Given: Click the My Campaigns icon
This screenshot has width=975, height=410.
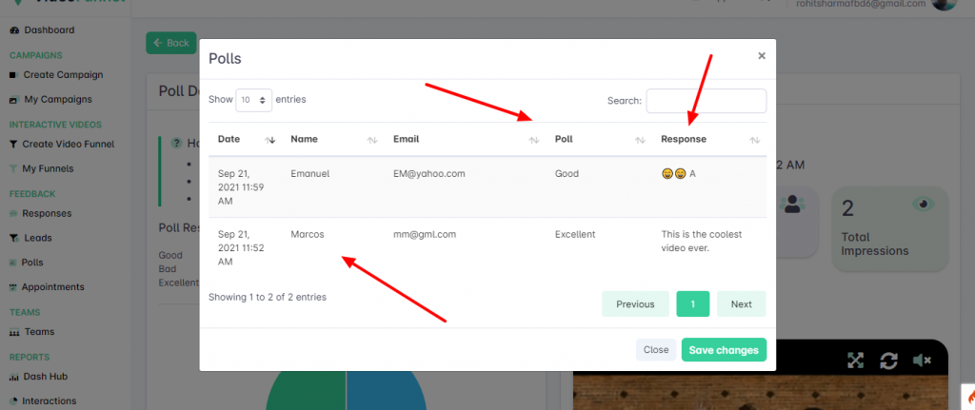Looking at the screenshot, I should [x=13, y=100].
